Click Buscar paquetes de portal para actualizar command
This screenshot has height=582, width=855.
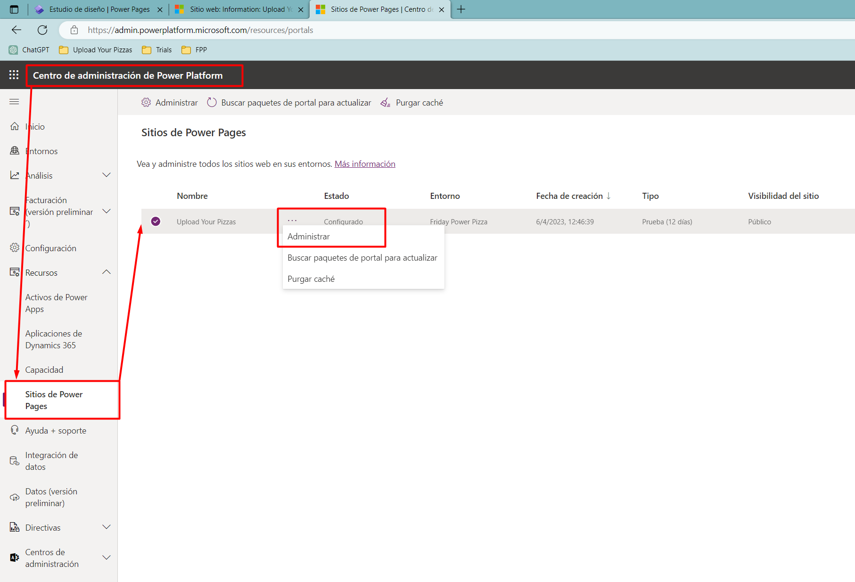point(296,103)
